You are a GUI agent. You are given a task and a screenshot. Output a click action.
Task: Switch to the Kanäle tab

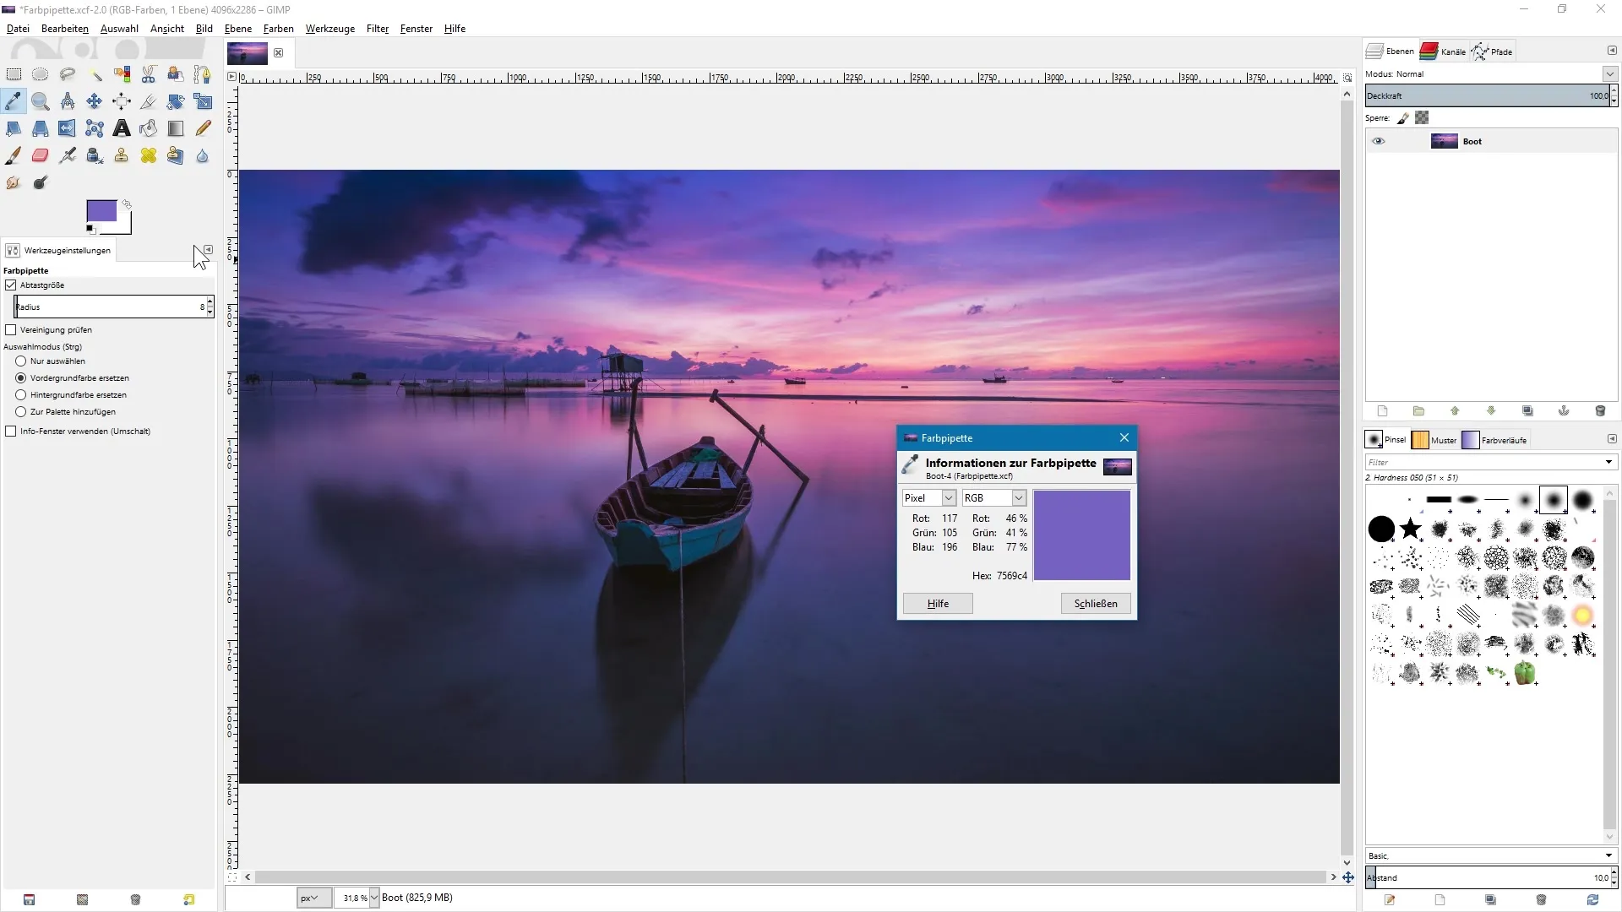tap(1443, 52)
